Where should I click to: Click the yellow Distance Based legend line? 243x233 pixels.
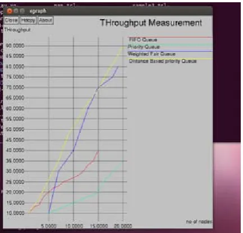coord(170,59)
